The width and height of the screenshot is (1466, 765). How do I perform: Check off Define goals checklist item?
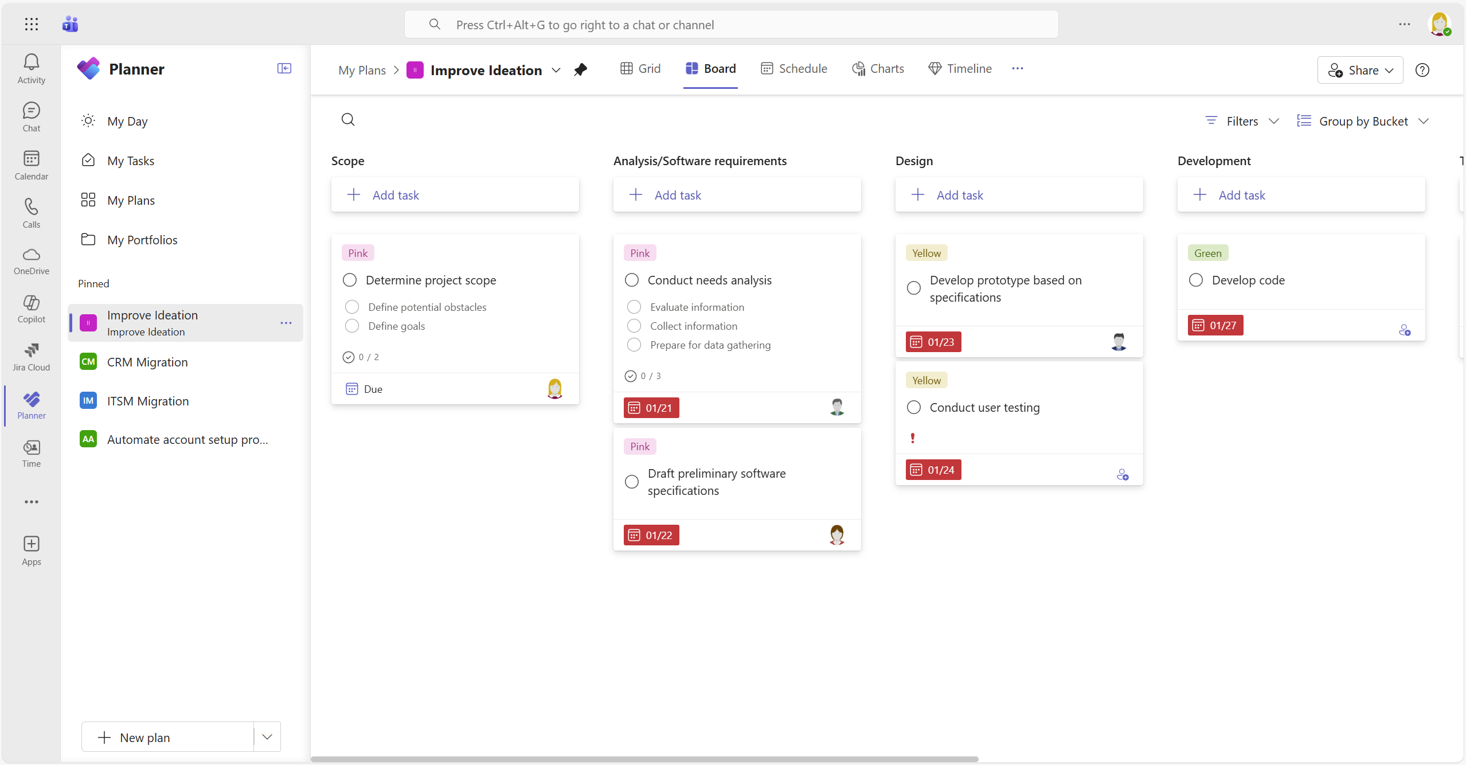pos(352,326)
